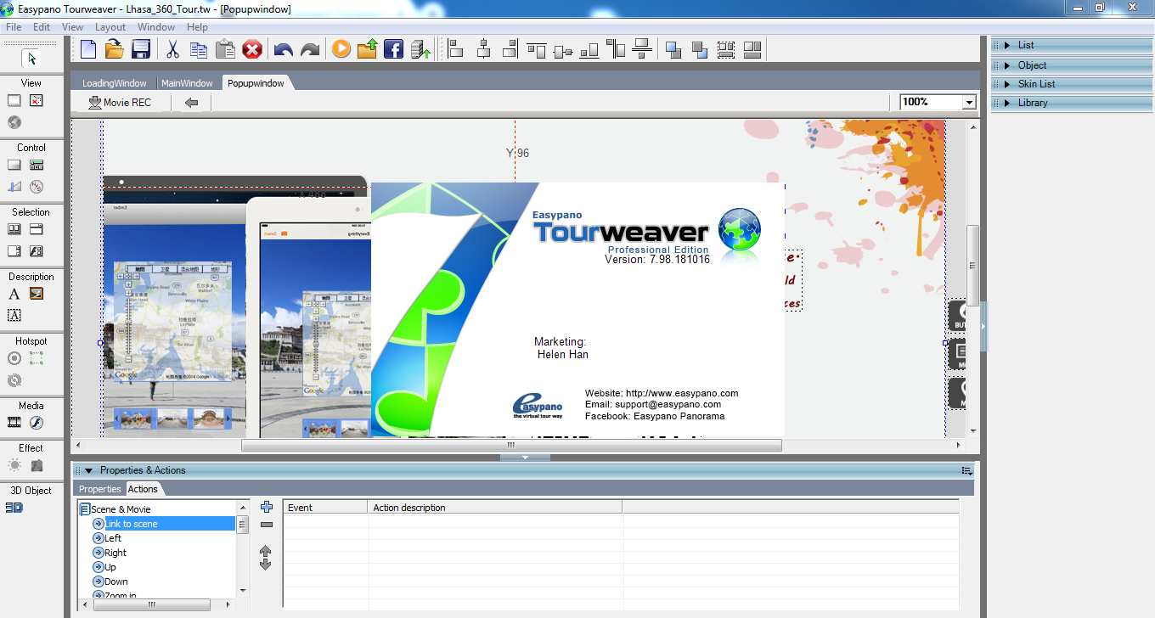Create a new project with the blank page icon

(88, 49)
